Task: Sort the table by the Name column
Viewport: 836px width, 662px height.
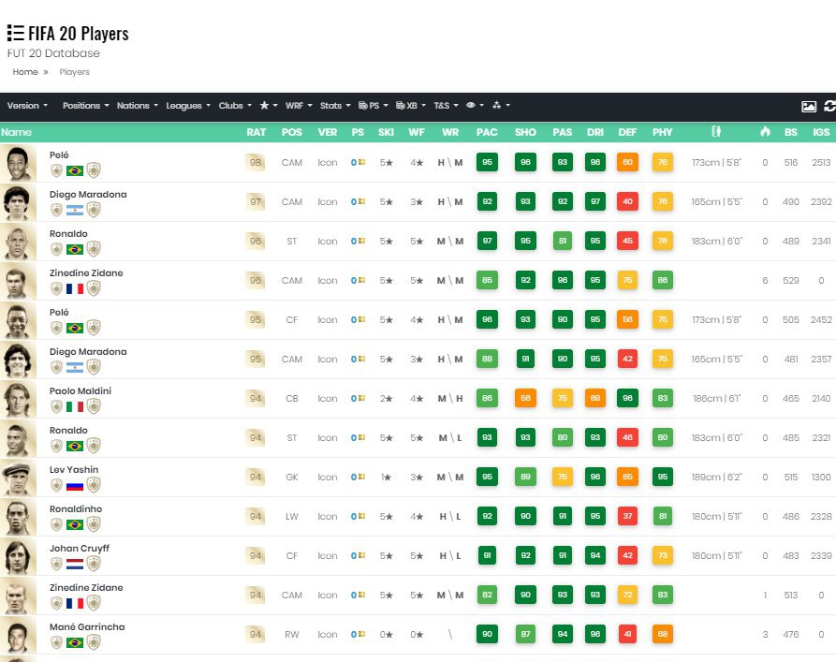Action: 16,132
